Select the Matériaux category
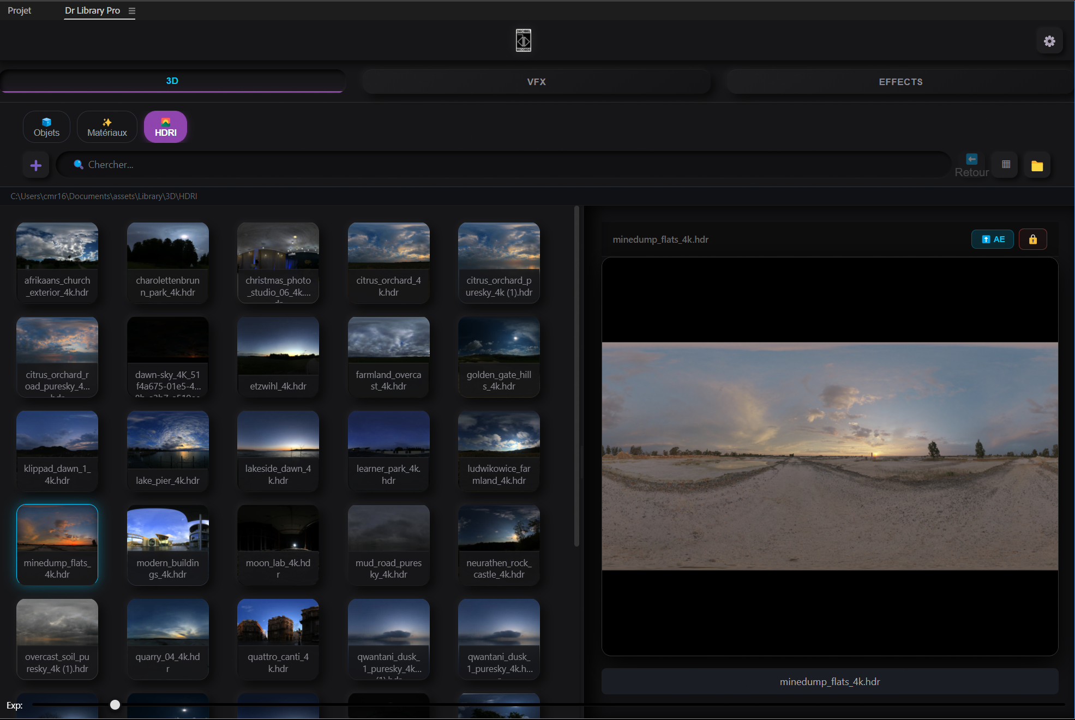1075x720 pixels. [107, 127]
